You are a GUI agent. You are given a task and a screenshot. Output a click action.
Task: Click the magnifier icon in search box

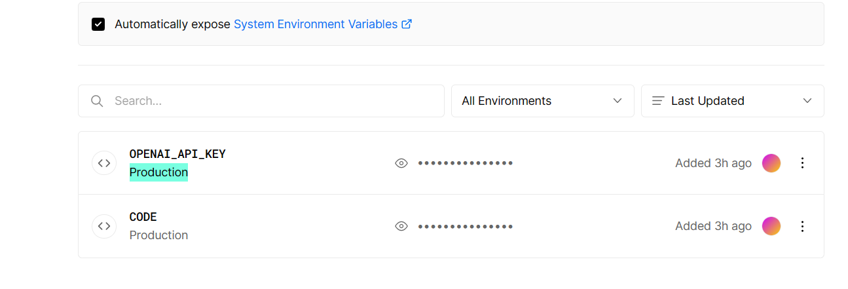(97, 101)
